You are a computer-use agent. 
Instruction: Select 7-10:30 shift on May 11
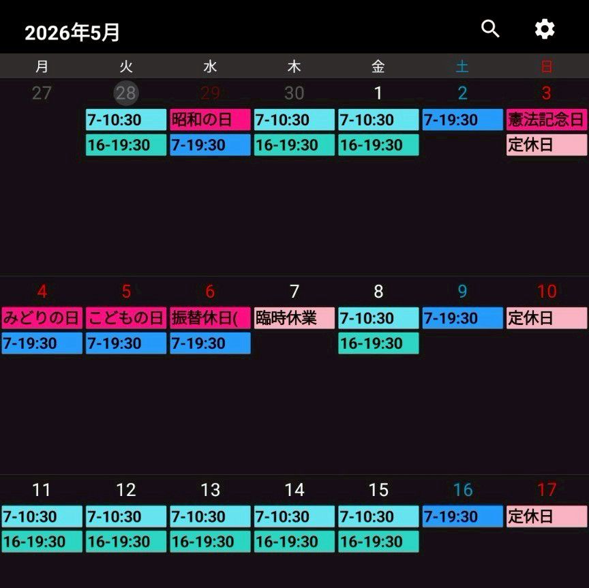(42, 516)
